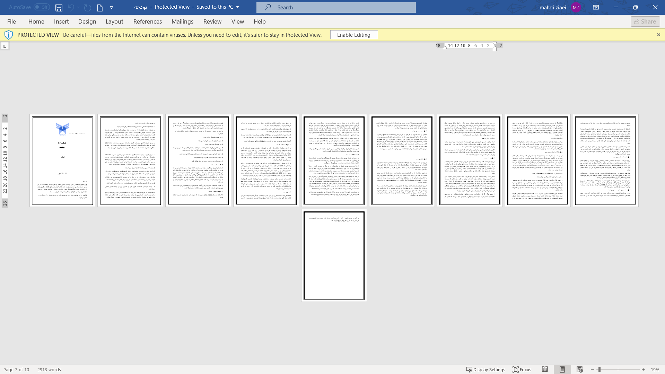Click the New blank document icon
Viewport: 665px width, 374px height.
[100, 7]
